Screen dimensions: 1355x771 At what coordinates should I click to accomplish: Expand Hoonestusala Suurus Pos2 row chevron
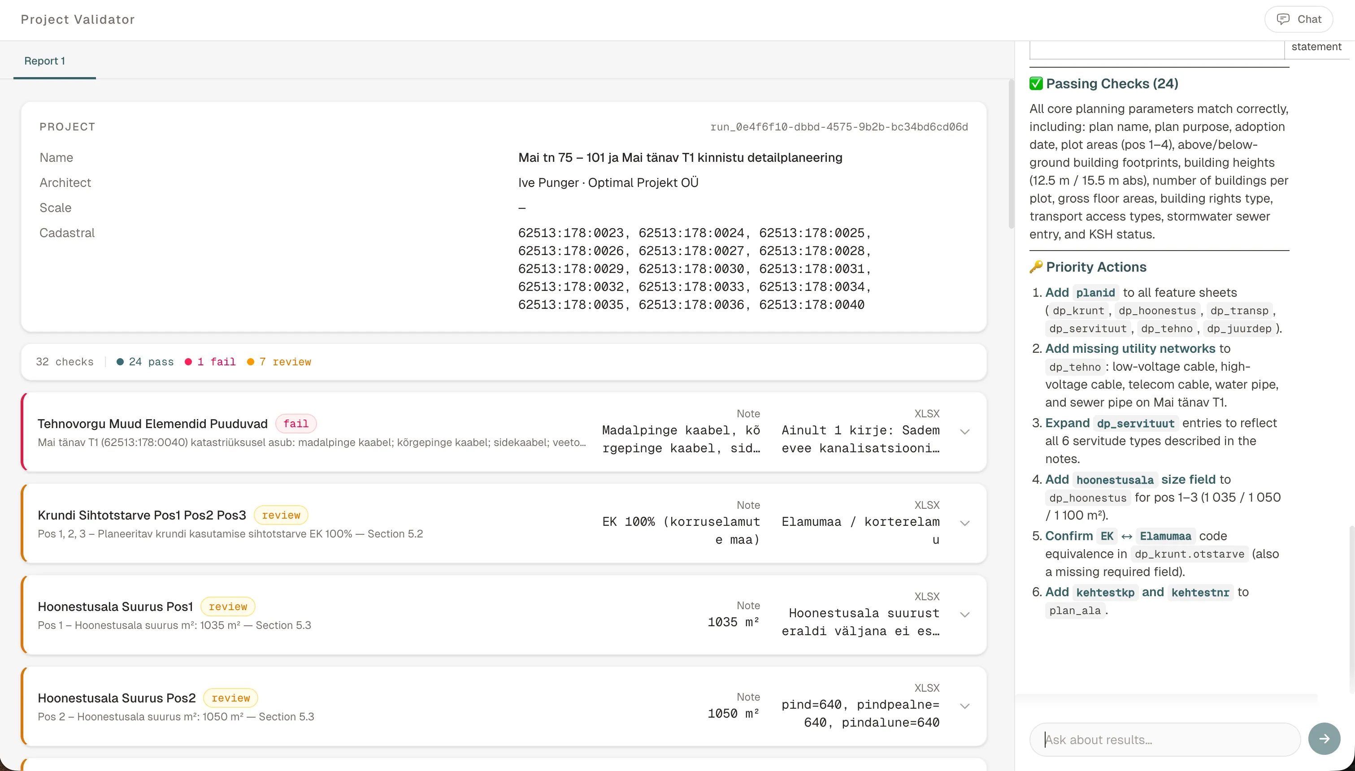[x=965, y=706]
